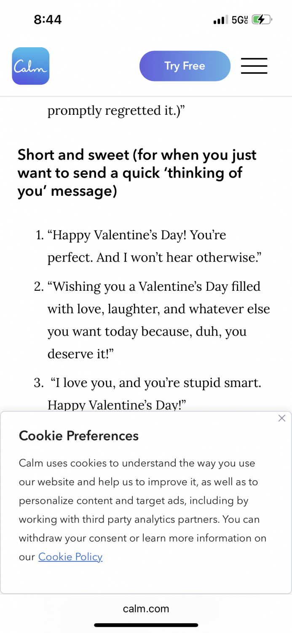Viewport: 292px width, 633px height.
Task: Tap the 'Wishing you a Valentine's Day' message
Action: (158, 320)
